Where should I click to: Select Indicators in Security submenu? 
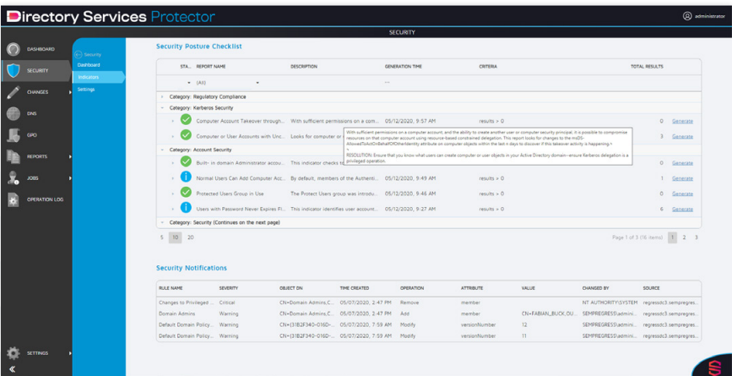coord(89,77)
